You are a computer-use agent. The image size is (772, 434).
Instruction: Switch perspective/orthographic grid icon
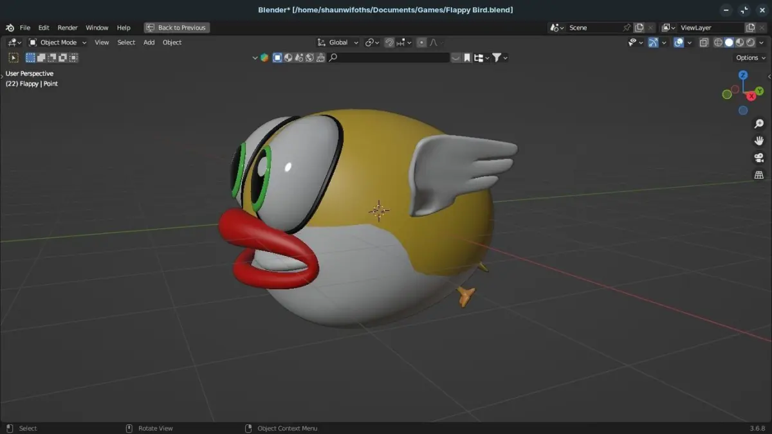[x=759, y=175]
